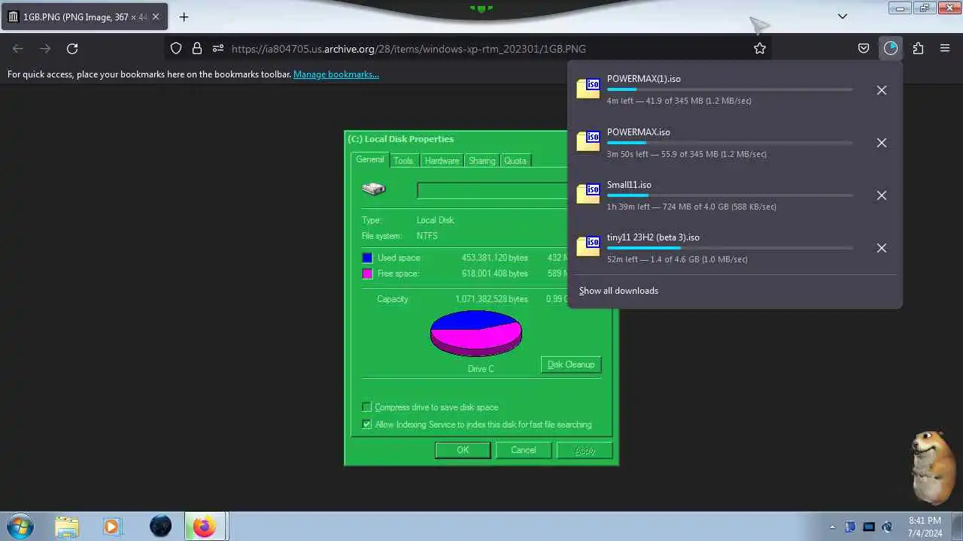963x541 pixels.
Task: Show hidden system tray icons
Action: (x=832, y=527)
